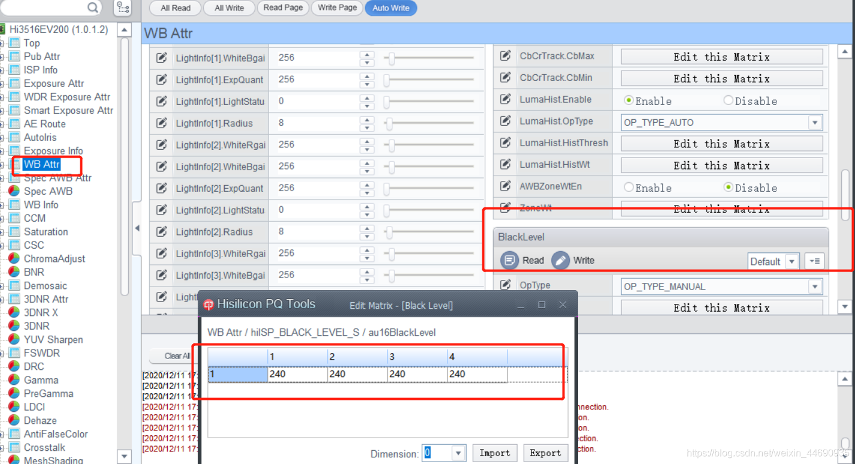Decrease the LightInfo[2].Radius value with the down arrow
The width and height of the screenshot is (855, 464).
click(x=367, y=235)
